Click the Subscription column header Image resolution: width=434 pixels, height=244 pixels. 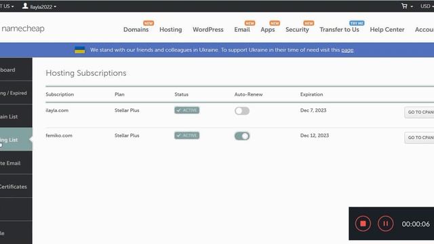(60, 94)
